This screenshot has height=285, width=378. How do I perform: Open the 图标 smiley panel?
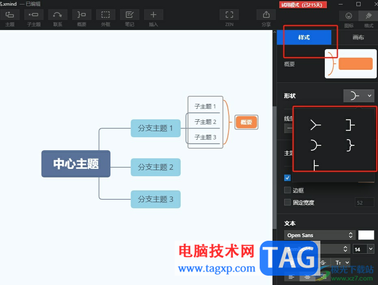349,16
